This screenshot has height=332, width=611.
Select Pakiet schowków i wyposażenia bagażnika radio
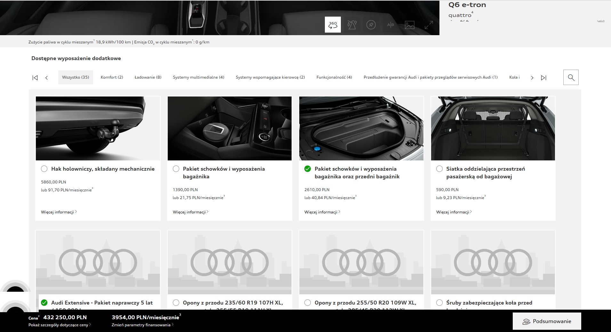point(176,169)
